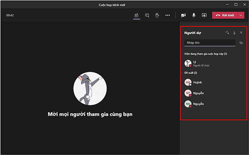Click Lý's avatar in participants list

click(x=188, y=63)
